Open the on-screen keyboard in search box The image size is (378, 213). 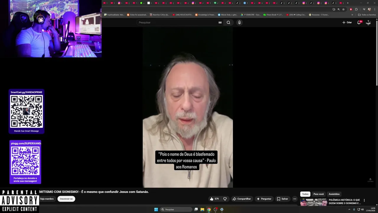220,22
